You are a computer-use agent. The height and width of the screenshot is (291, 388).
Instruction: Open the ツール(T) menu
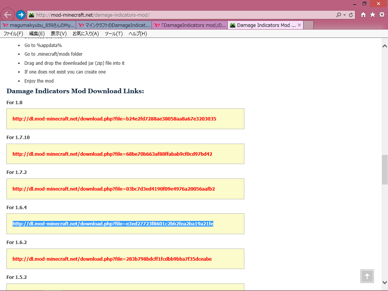tap(114, 34)
